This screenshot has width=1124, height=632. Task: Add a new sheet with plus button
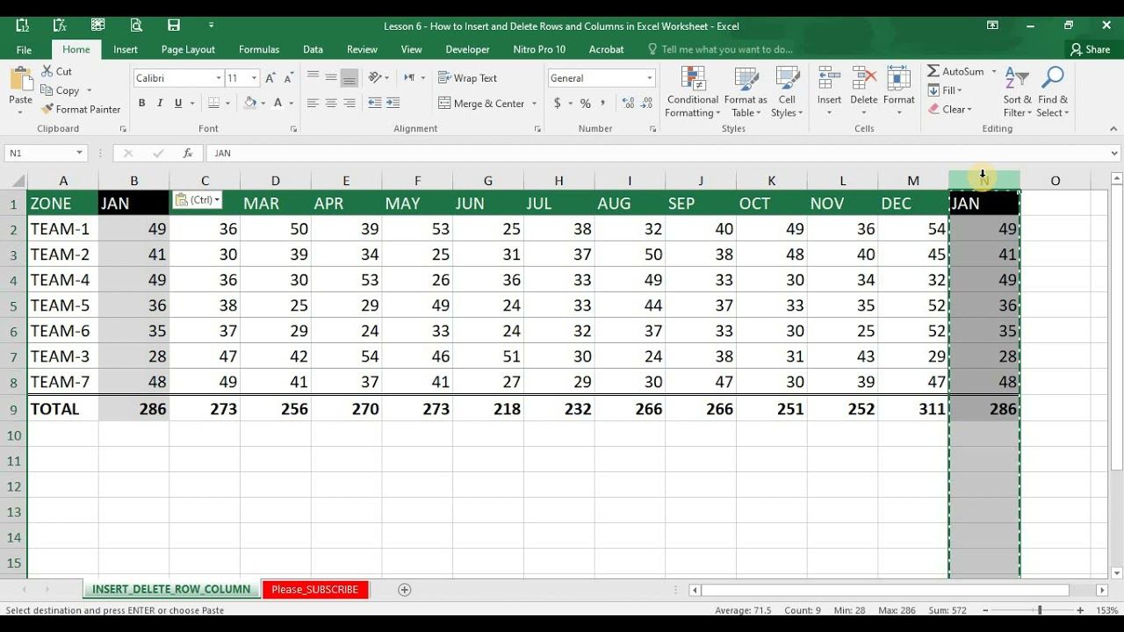[x=405, y=590]
